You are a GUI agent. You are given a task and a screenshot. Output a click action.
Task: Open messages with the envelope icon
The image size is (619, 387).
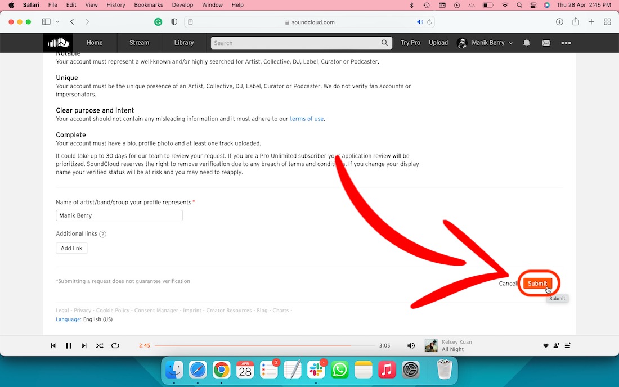tap(546, 43)
